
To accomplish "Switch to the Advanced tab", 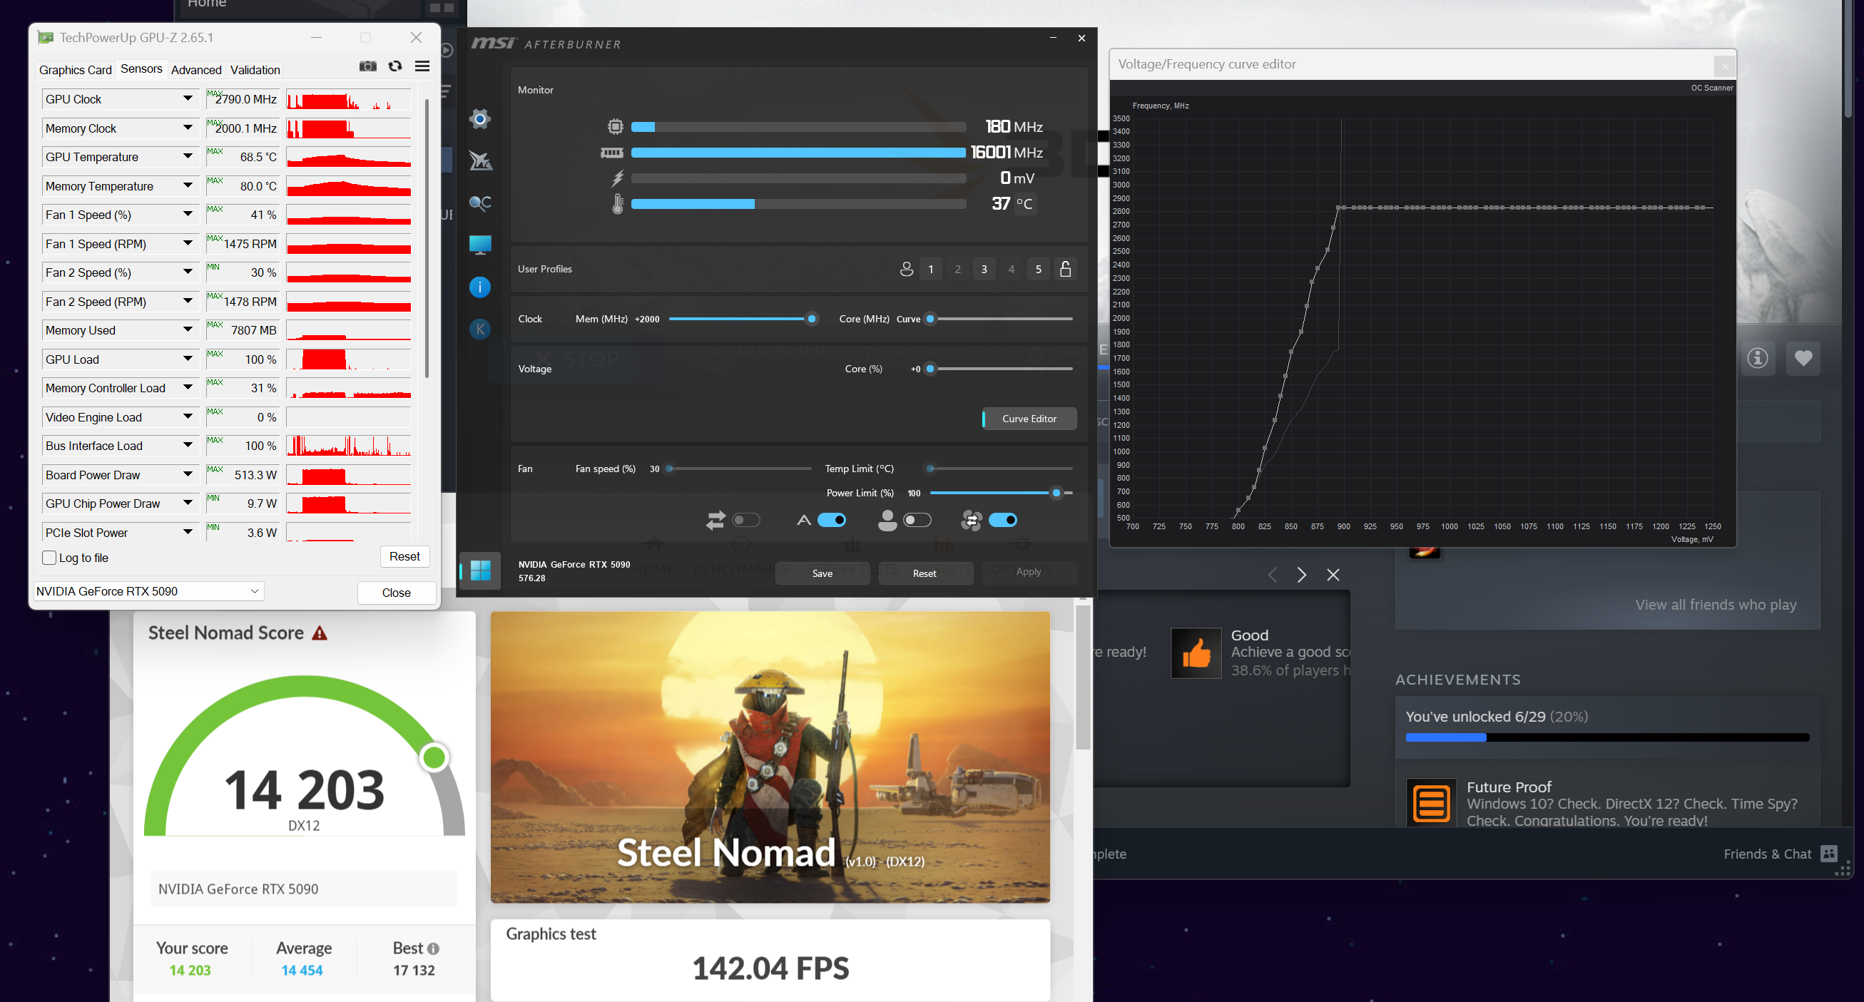I will (x=196, y=70).
